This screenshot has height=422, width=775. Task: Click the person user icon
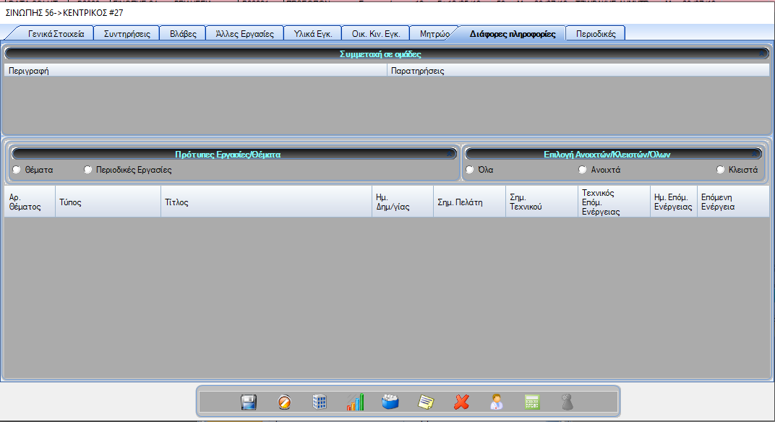pyautogui.click(x=497, y=402)
